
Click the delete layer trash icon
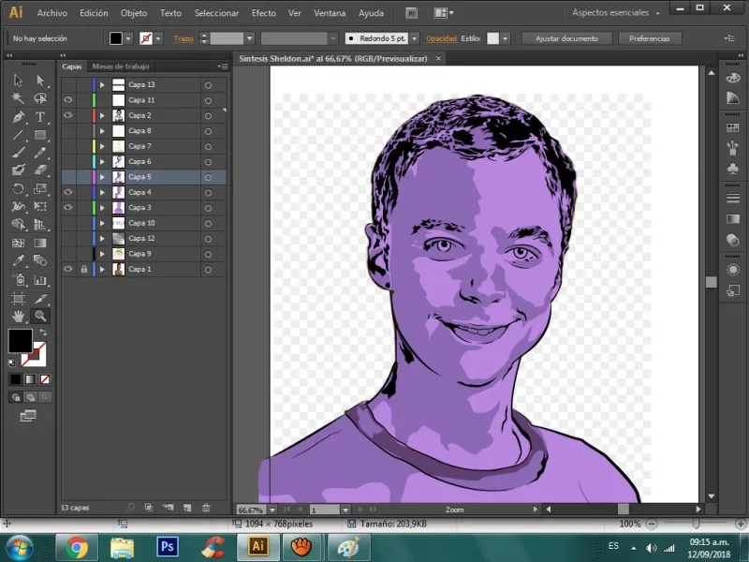point(206,508)
